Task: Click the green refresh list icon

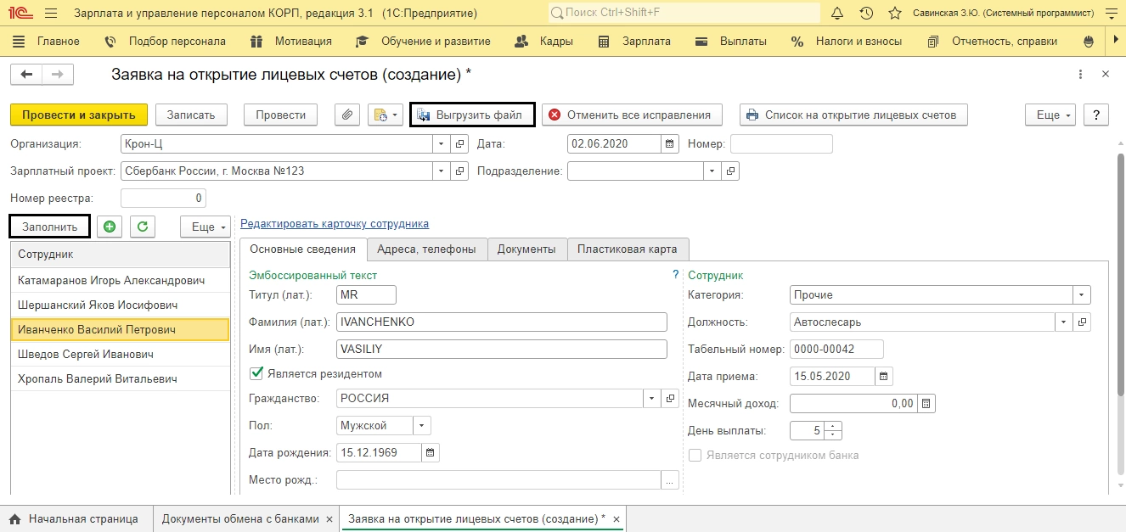Action: (144, 227)
